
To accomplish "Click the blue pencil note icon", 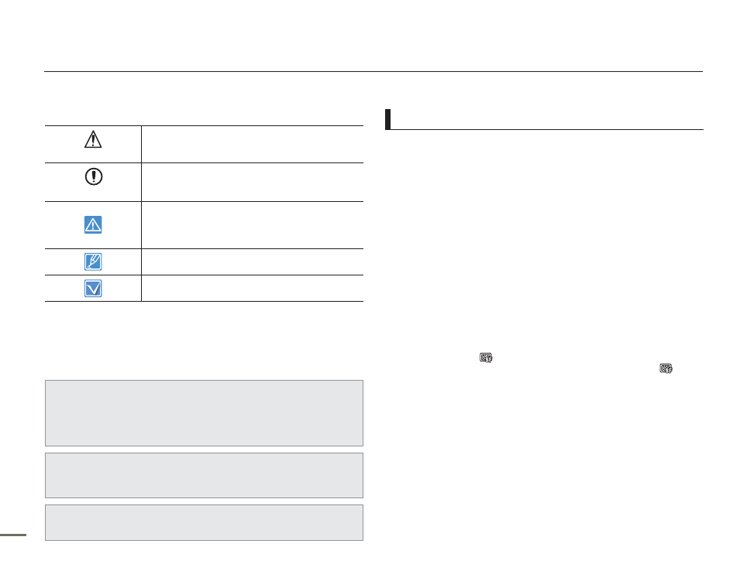I will (92, 262).
